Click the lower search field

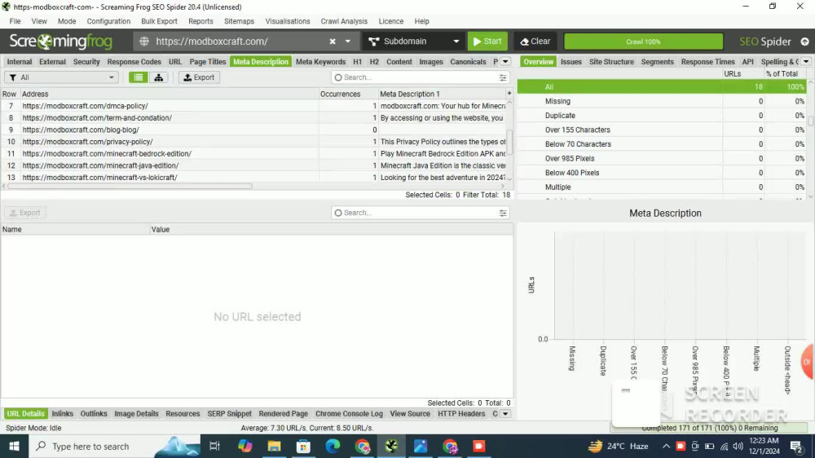[421, 214]
